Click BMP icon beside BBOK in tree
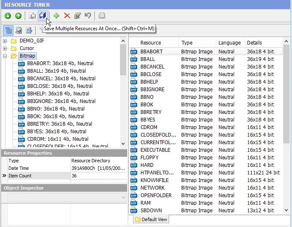Viewport: 292px width, 227px height. 21,116
